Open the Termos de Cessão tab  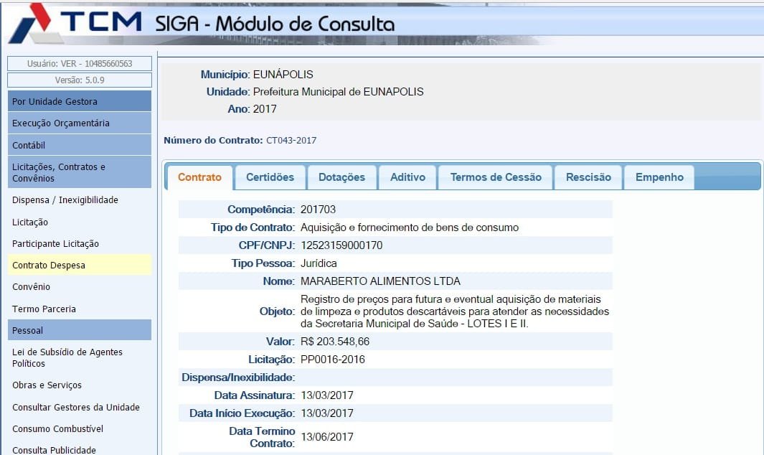pyautogui.click(x=496, y=177)
